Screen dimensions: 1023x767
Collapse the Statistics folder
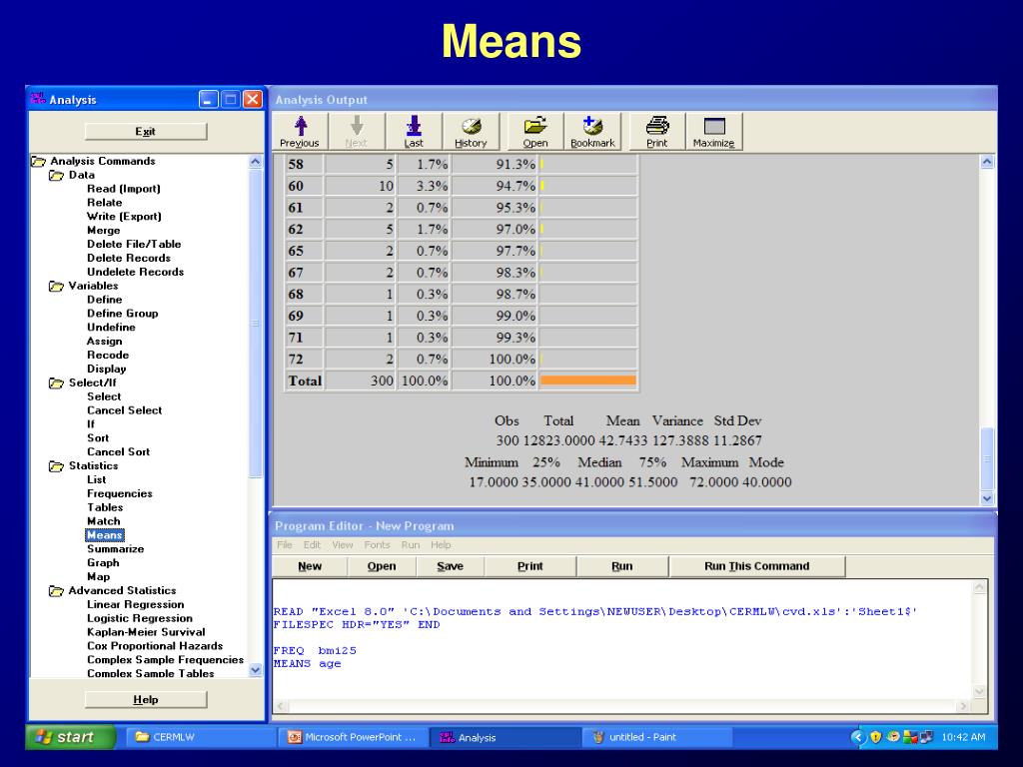tap(57, 465)
